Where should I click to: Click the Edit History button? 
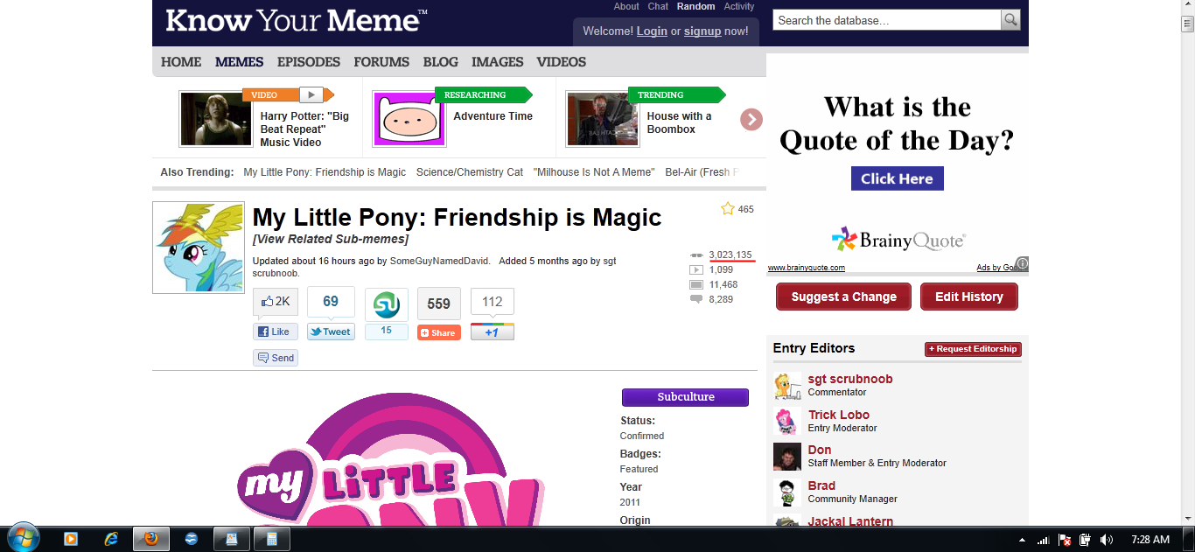coord(969,297)
